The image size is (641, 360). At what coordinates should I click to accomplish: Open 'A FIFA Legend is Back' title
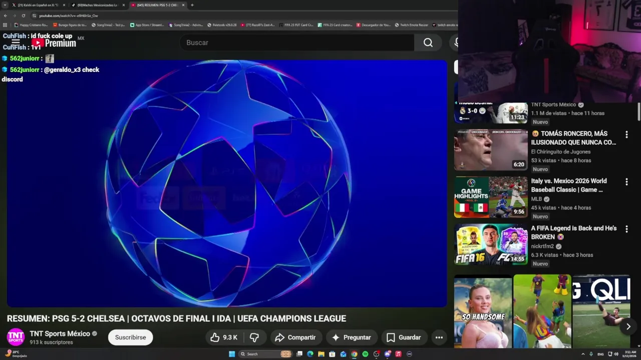coord(574,232)
